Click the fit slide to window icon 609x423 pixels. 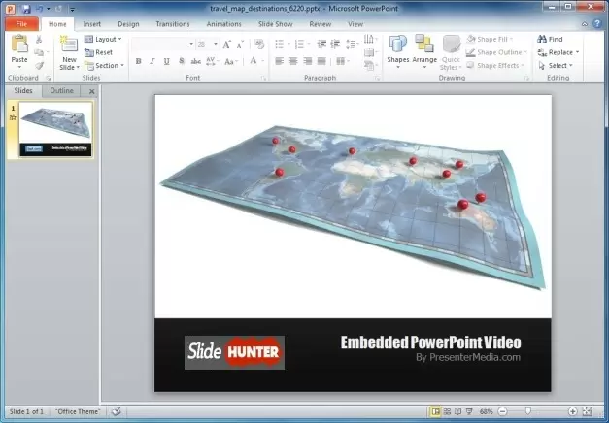click(587, 411)
